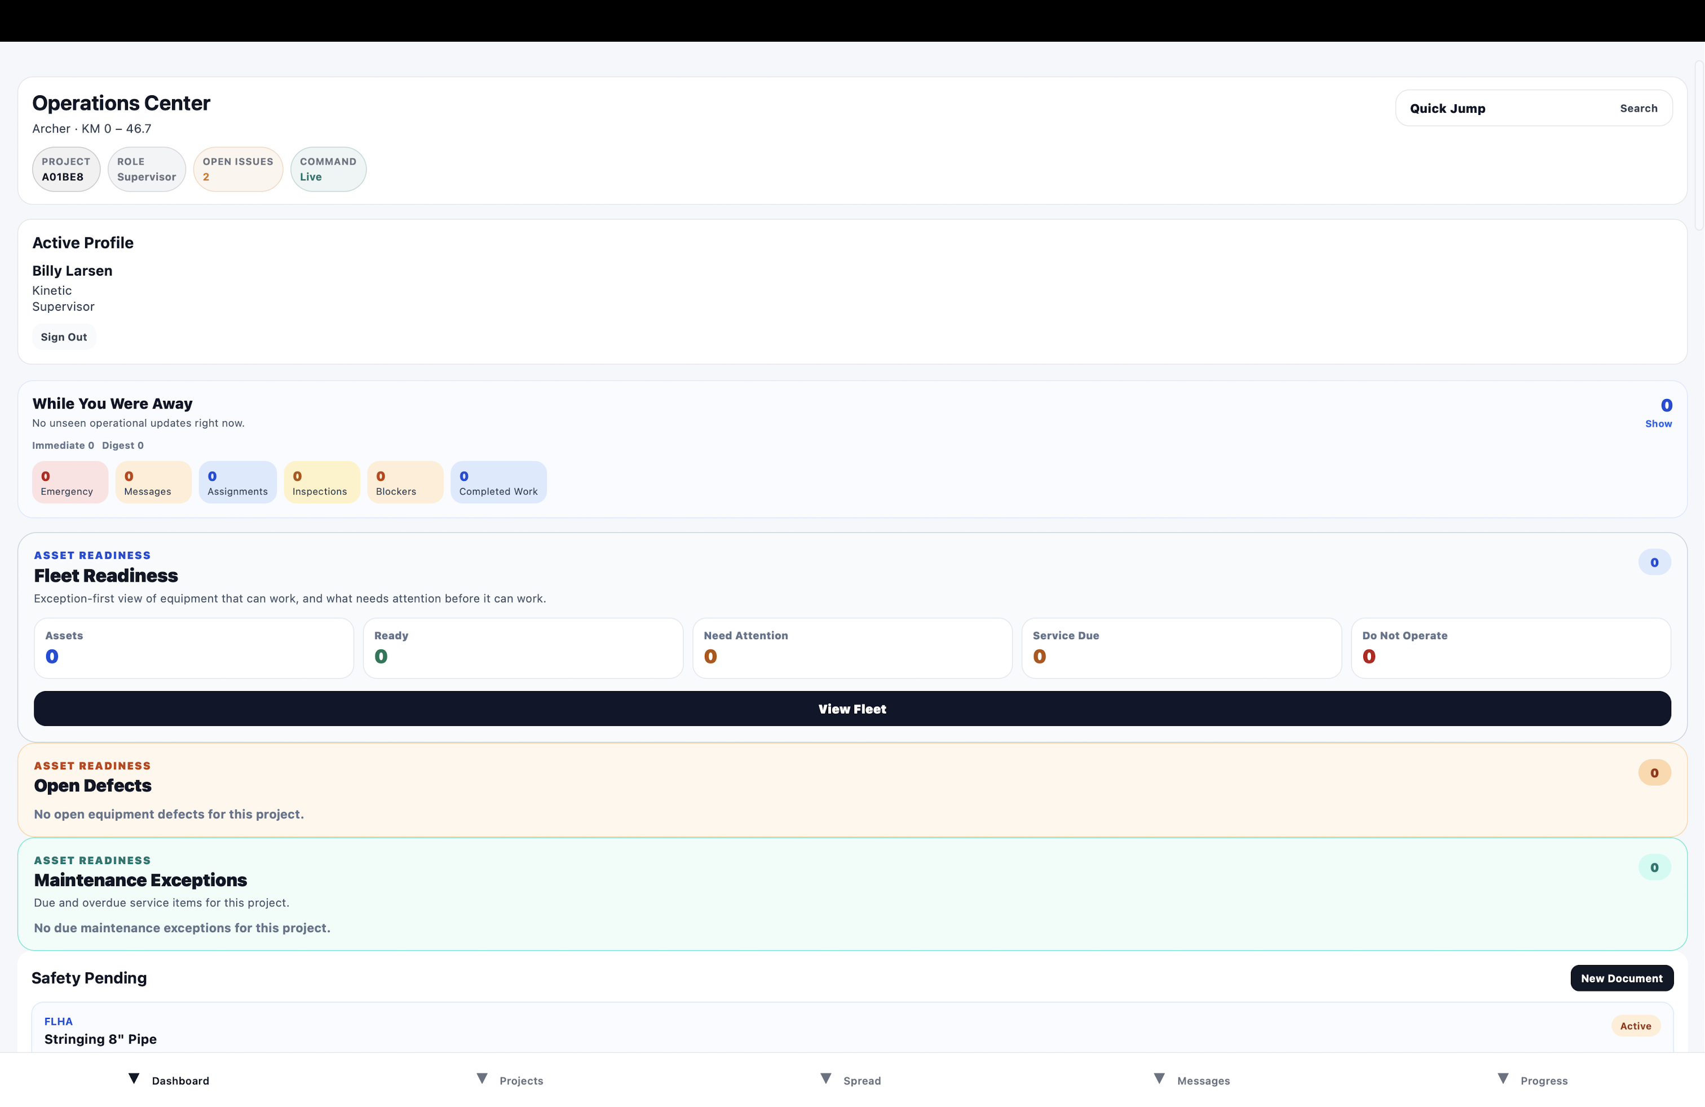Select the Inspections count chip
Screen dimensions: 1705x1107
click(x=321, y=482)
